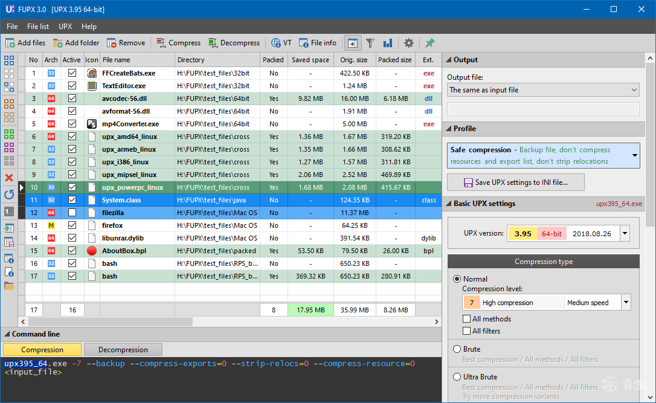
Task: Click the all-white squares grid sidebar icon
Action: (9, 74)
